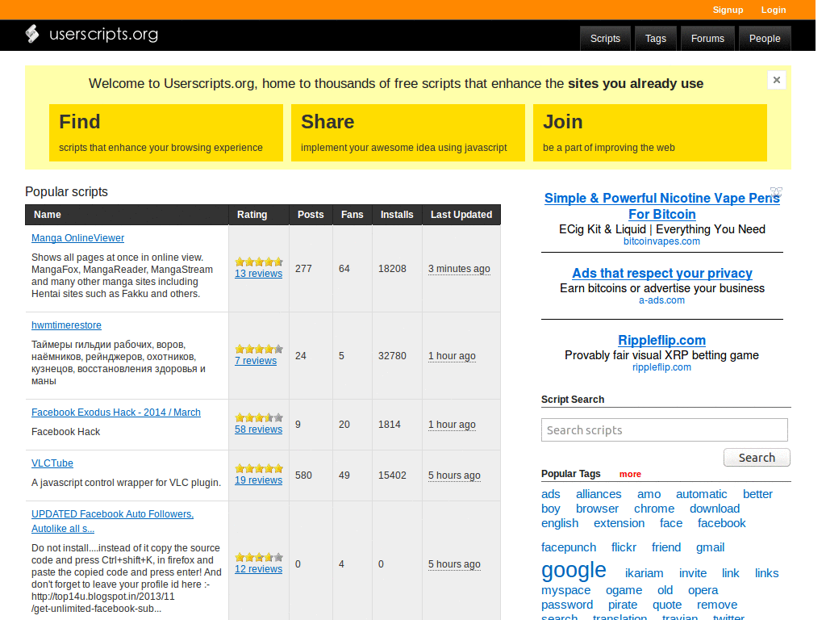Screen dimensions: 826x620
Task: Select the pirate tag
Action: [x=623, y=605]
